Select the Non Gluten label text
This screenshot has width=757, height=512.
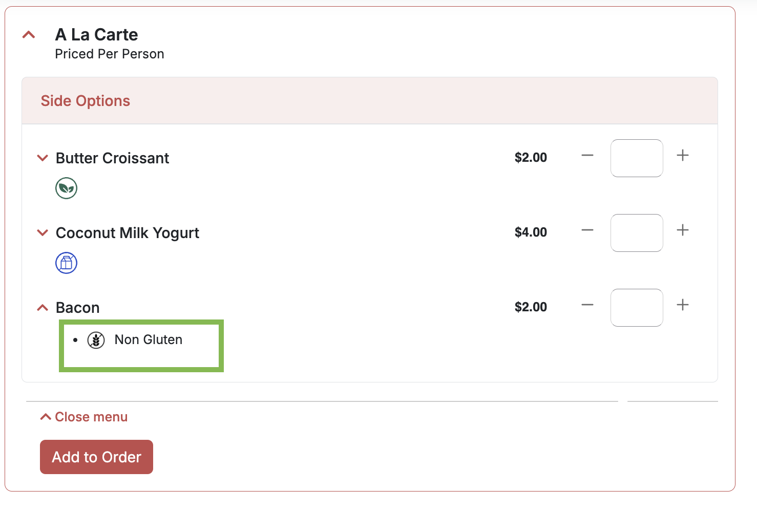coord(149,339)
